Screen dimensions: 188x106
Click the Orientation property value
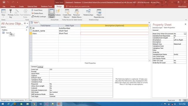[x=180, y=40]
